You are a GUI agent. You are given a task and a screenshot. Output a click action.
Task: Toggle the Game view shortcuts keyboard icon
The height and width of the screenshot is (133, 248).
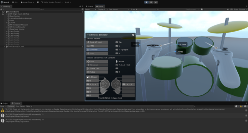point(231,9)
